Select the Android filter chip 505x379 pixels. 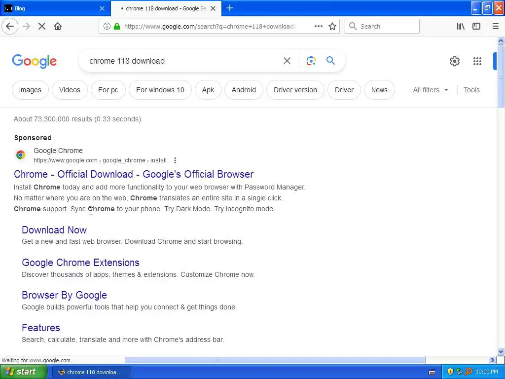click(x=244, y=90)
